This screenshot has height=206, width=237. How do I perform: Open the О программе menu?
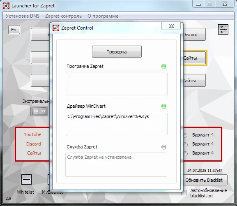pyautogui.click(x=103, y=16)
